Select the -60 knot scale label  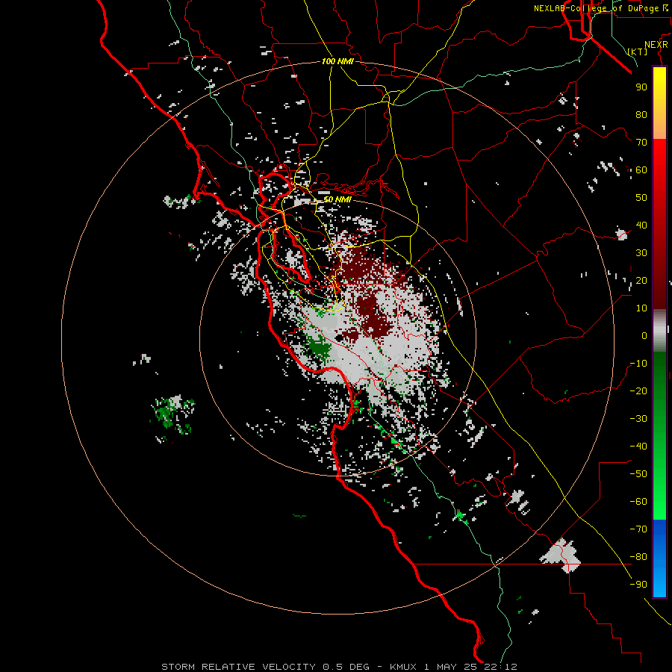click(x=638, y=502)
